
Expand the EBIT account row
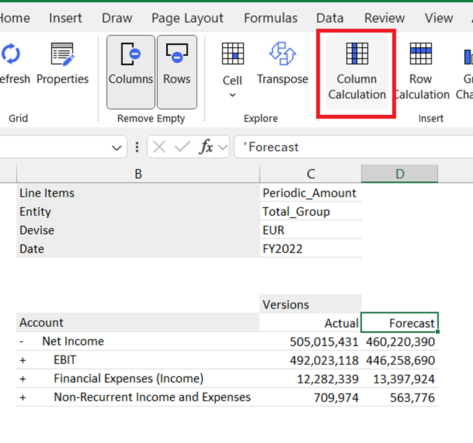(22, 360)
